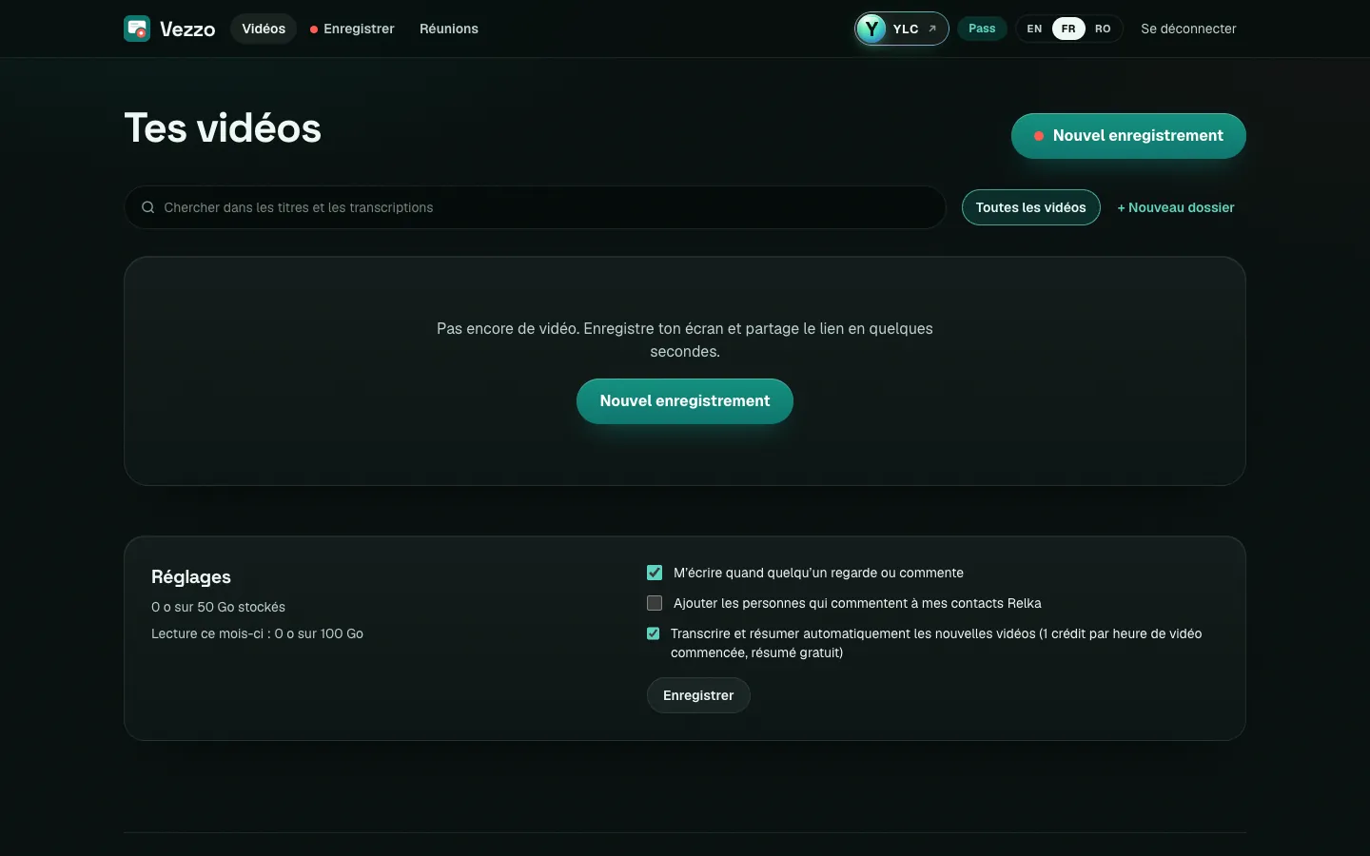Image resolution: width=1370 pixels, height=856 pixels.
Task: Click the Y avatar in the YLC account pill
Action: (x=871, y=29)
